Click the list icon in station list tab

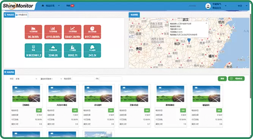pyautogui.click(x=5, y=72)
